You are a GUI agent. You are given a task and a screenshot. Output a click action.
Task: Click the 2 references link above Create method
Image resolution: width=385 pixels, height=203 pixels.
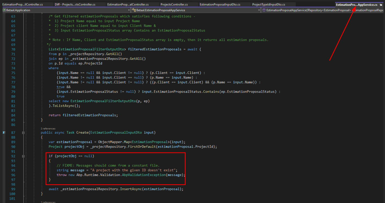click(x=48, y=129)
